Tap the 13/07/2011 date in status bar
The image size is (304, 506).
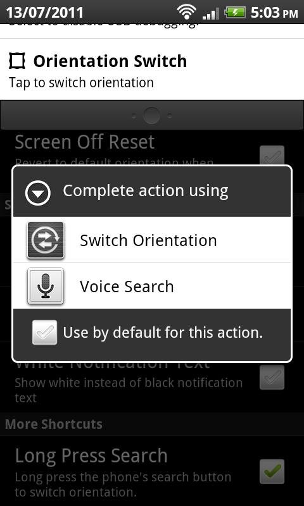click(44, 13)
